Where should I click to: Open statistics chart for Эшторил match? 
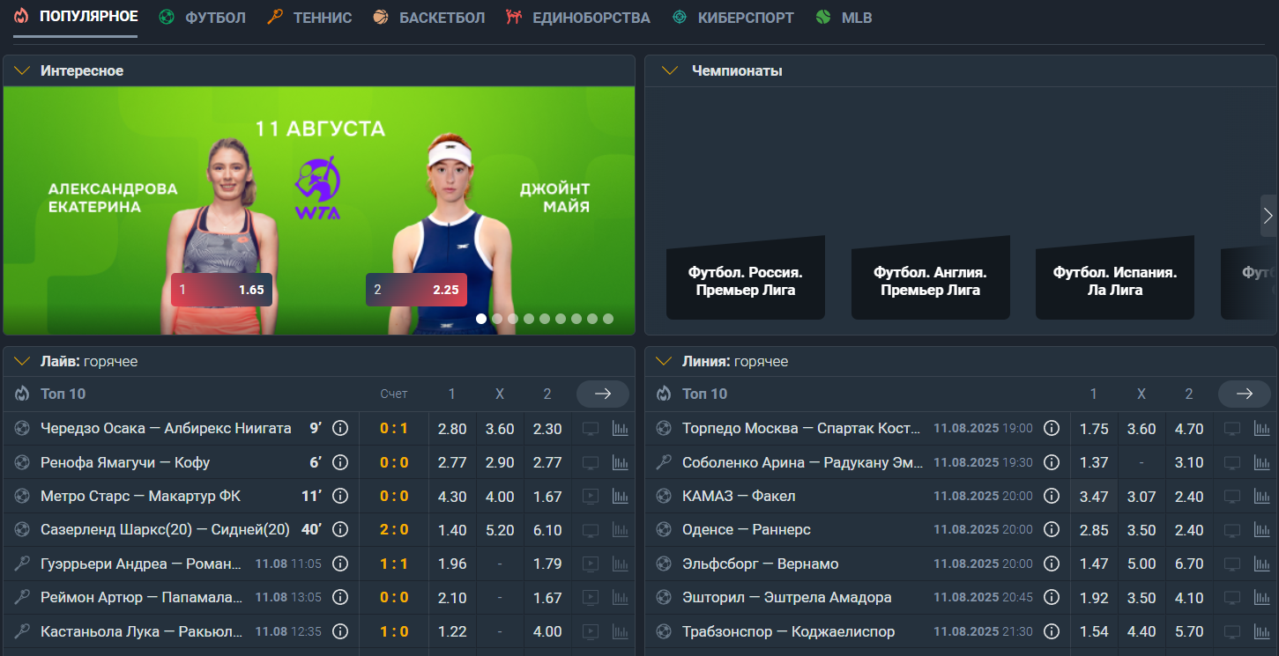tap(1262, 598)
